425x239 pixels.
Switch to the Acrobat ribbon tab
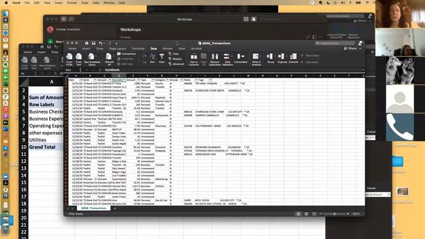[x=197, y=48]
